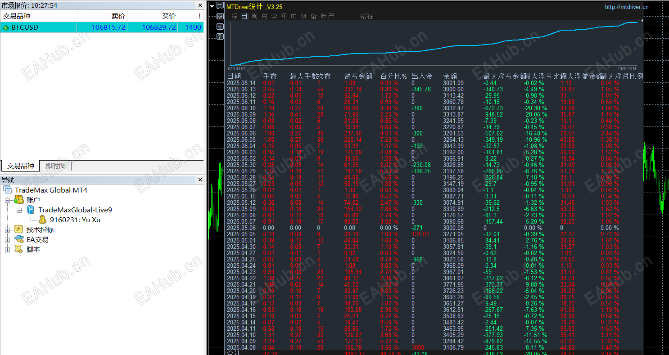This screenshot has height=355, width=669.
Task: Select the 备 tab in MTDriver
Action: pyautogui.click(x=314, y=16)
